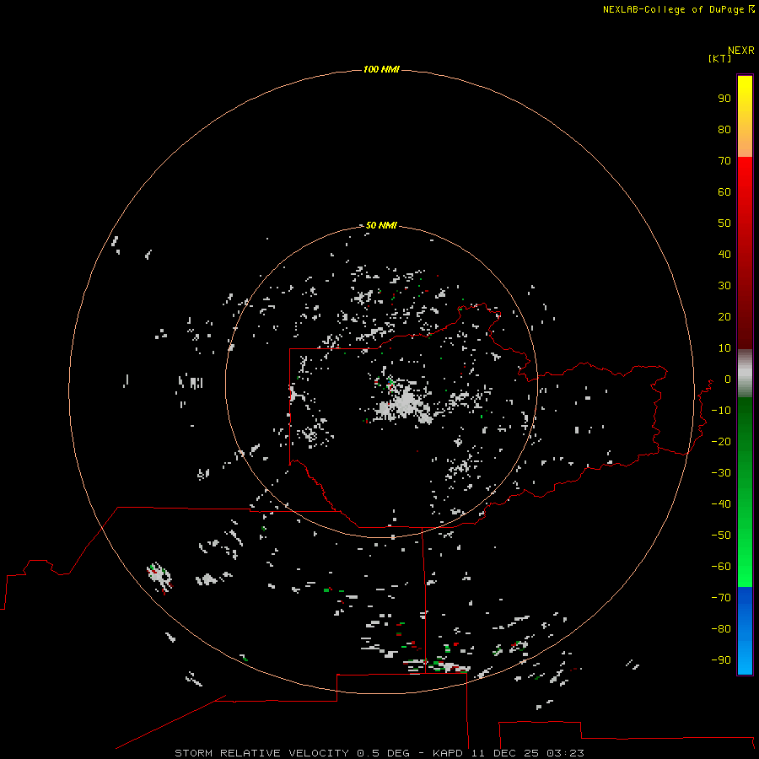Click the blue band at color bar bottom
The width and height of the screenshot is (759, 759).
(745, 631)
